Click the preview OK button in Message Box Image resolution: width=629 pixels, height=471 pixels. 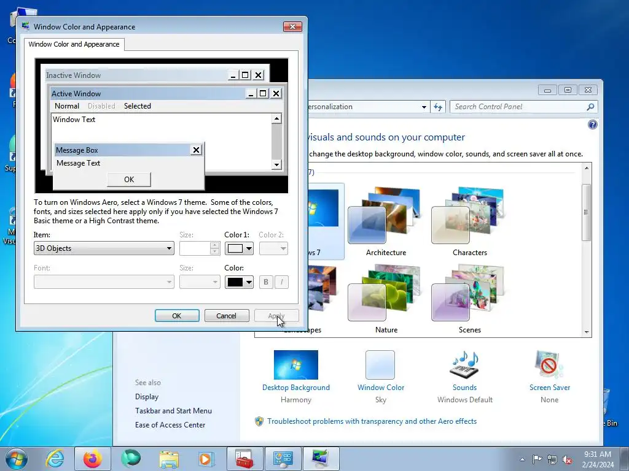129,180
